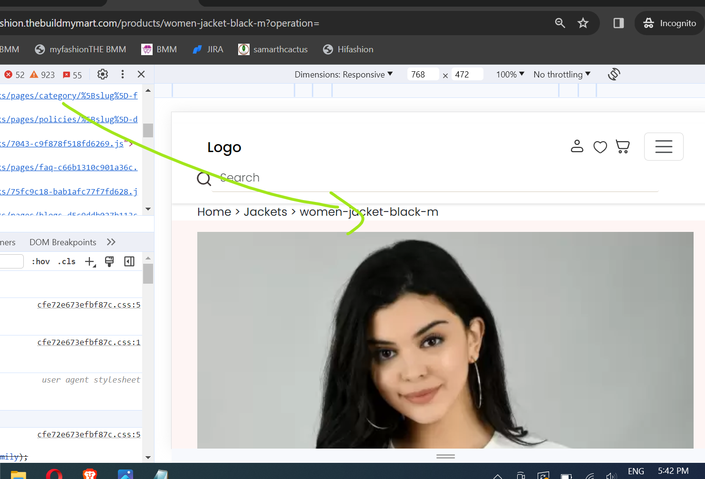The height and width of the screenshot is (479, 705).
Task: Go to Home breadcrumb link
Action: click(214, 212)
